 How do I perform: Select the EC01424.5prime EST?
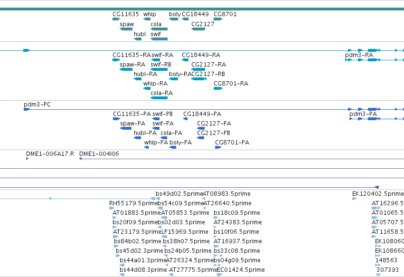[x=219, y=275]
